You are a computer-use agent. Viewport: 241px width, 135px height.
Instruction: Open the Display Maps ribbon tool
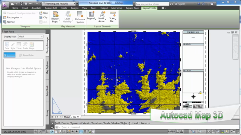[x=55, y=17]
